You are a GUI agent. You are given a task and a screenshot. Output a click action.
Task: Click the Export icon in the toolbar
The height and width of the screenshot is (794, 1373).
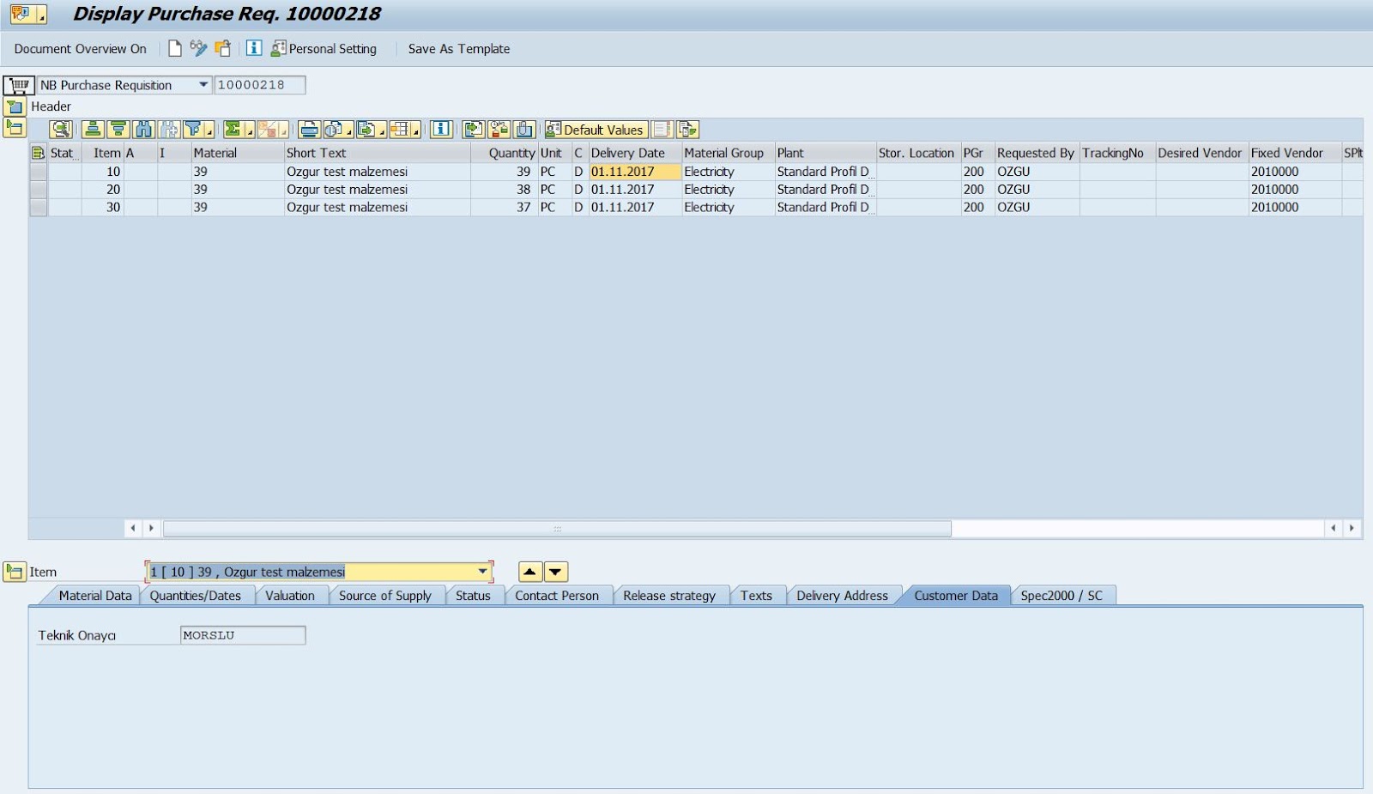coord(367,129)
